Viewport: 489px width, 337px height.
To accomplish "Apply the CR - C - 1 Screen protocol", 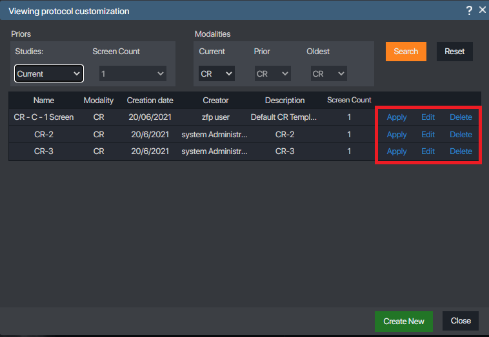I will [397, 117].
